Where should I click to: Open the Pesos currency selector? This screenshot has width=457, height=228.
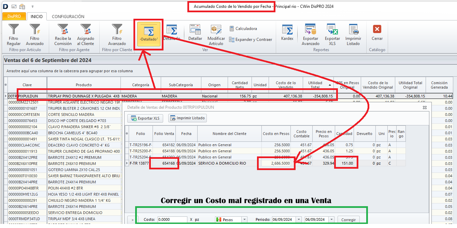tap(231, 219)
